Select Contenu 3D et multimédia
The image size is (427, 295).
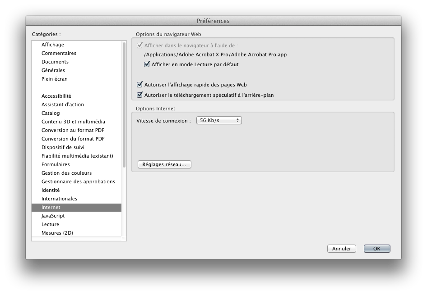(x=76, y=122)
